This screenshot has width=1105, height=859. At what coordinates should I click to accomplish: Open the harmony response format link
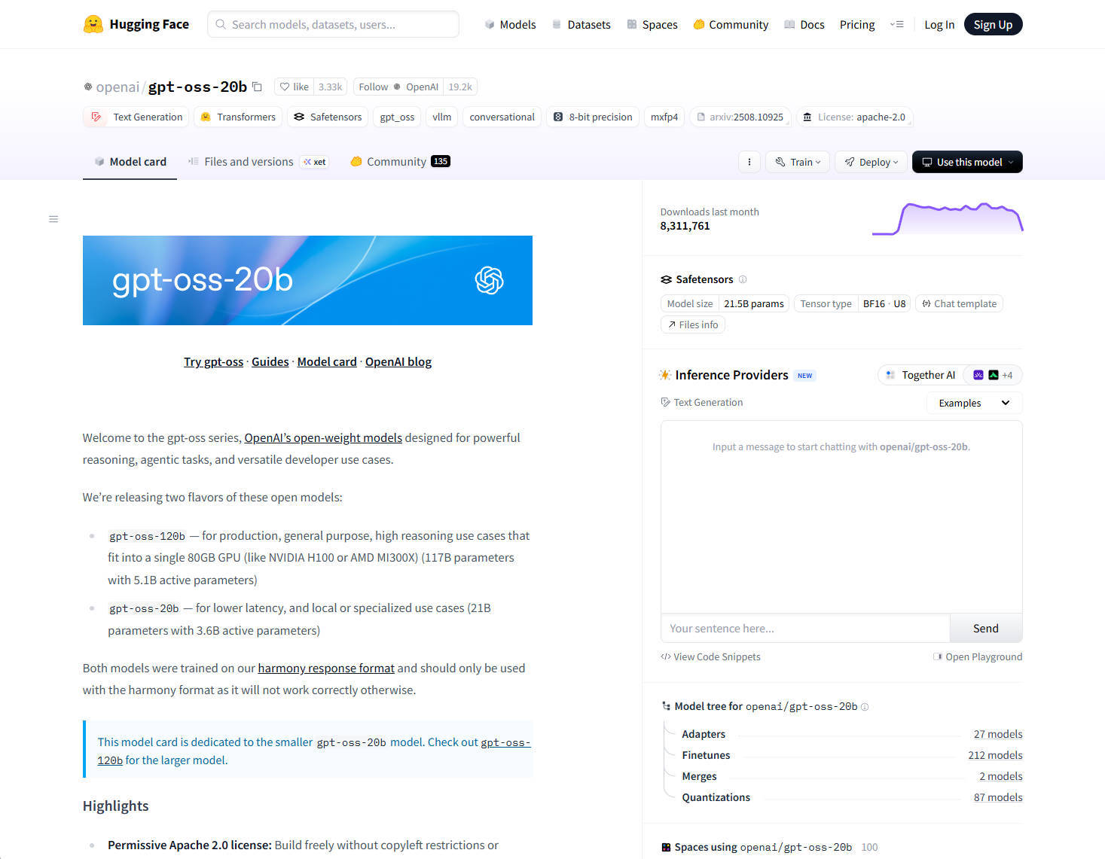click(326, 669)
